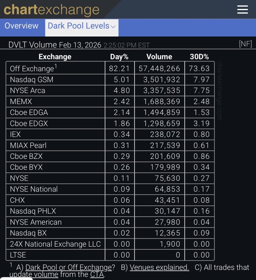This screenshot has width=256, height=280.
Task: Open the Venues explained link
Action: coord(159,268)
